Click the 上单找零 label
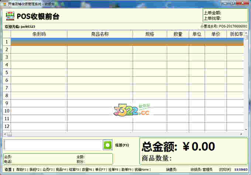This screenshot has height=175, width=251. (212, 18)
